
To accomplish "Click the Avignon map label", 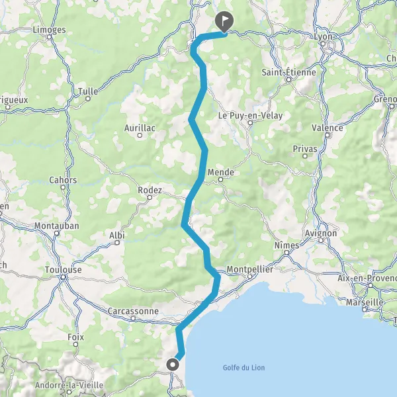I will [x=321, y=233].
